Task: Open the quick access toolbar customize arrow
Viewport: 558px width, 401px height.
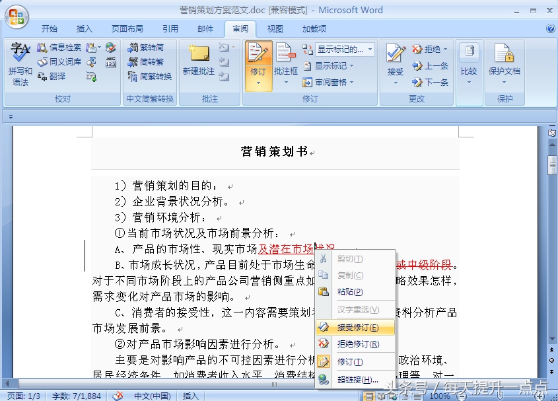Action: coord(11,116)
